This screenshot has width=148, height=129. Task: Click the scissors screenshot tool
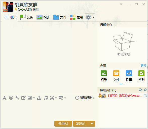[52, 98]
